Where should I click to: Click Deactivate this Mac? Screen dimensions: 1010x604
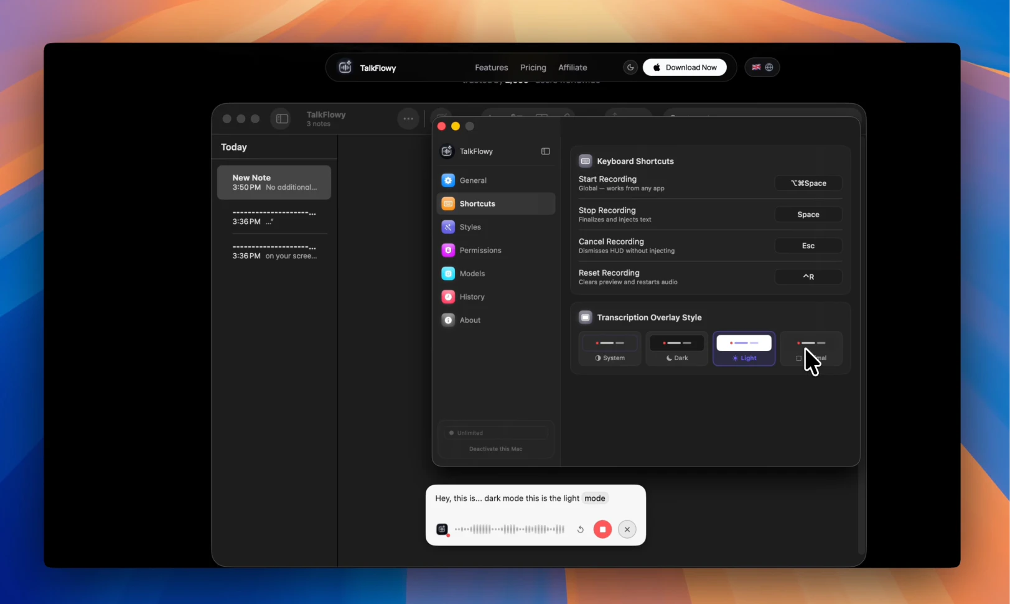pyautogui.click(x=496, y=448)
